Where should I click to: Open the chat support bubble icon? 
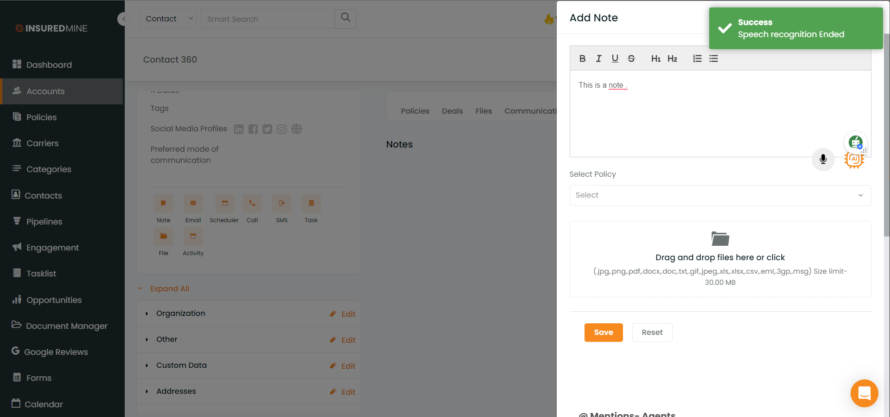tap(864, 393)
